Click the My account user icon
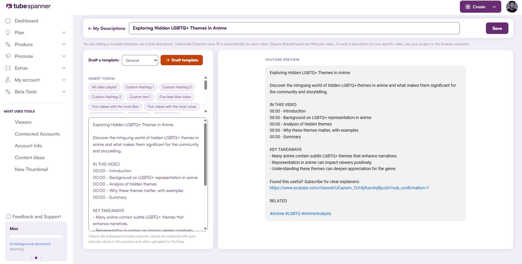522x264 pixels. (8, 80)
